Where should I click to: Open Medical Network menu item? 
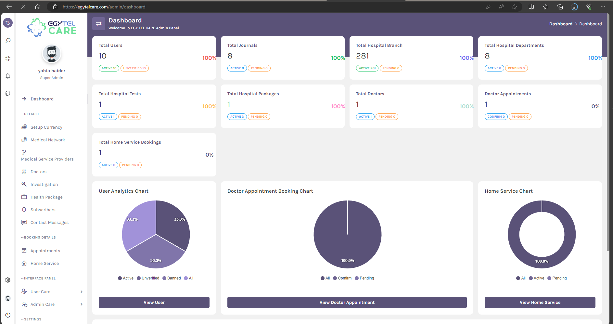click(x=47, y=140)
